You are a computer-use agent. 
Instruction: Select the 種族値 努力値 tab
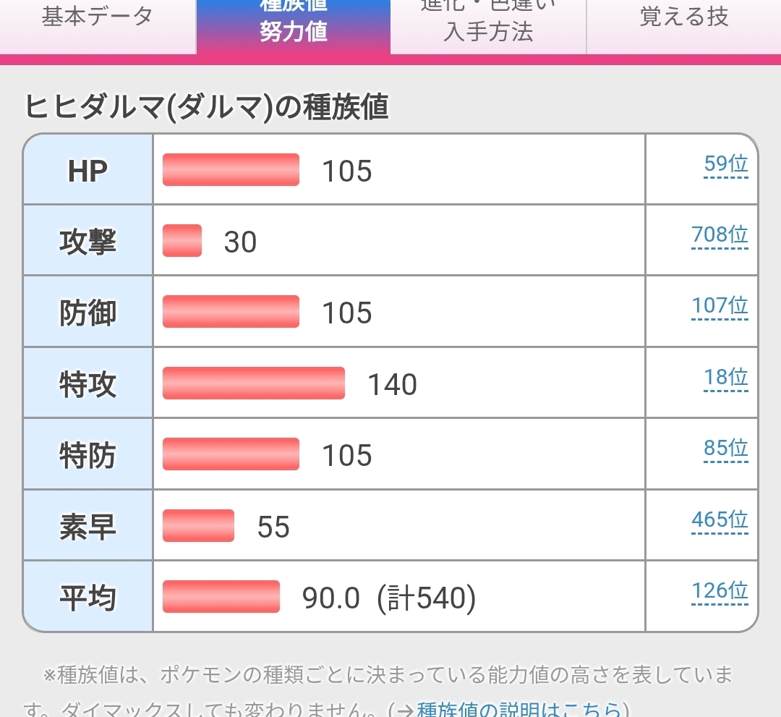[x=293, y=23]
